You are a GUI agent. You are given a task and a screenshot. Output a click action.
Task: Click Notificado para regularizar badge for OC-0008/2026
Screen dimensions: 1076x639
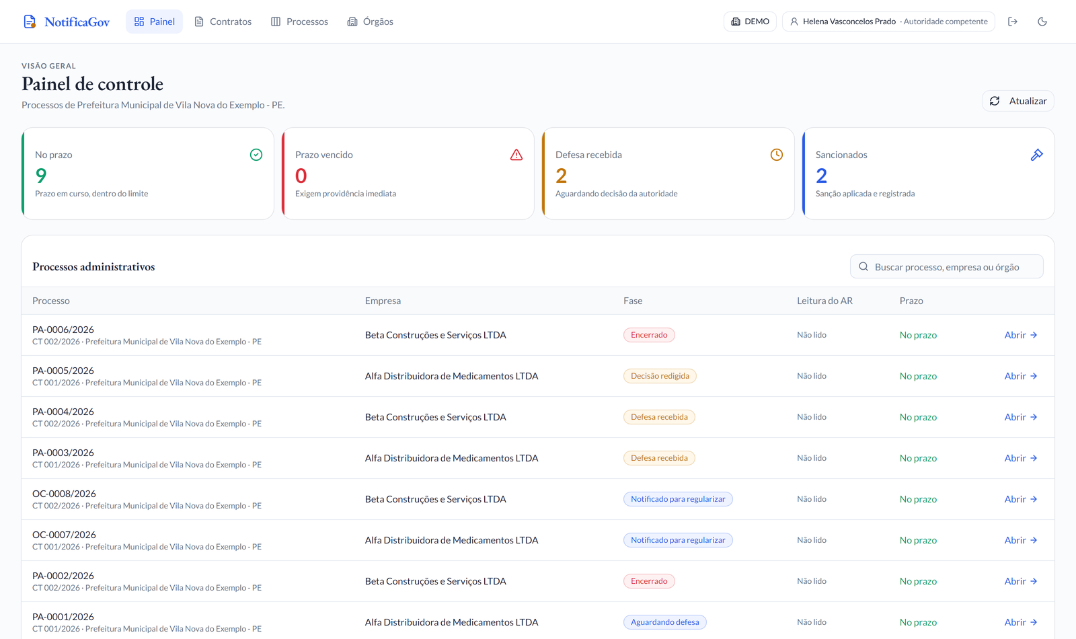(x=678, y=499)
